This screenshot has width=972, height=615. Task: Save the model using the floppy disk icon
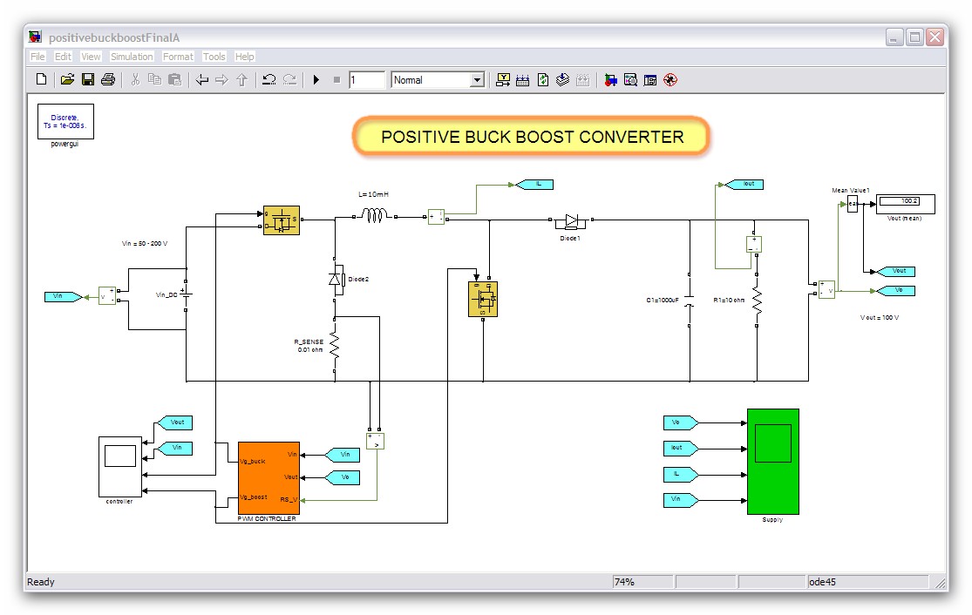[x=88, y=80]
